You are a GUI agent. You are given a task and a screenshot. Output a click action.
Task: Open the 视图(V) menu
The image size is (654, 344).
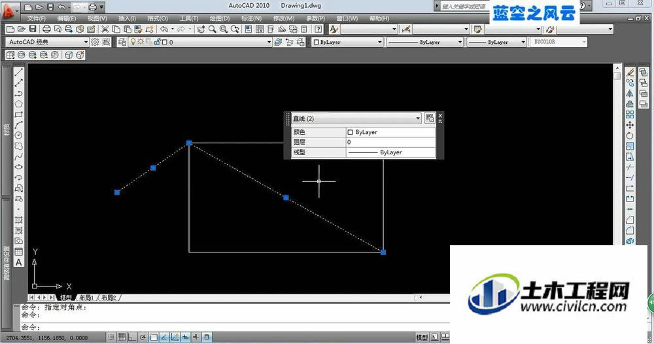click(x=97, y=18)
